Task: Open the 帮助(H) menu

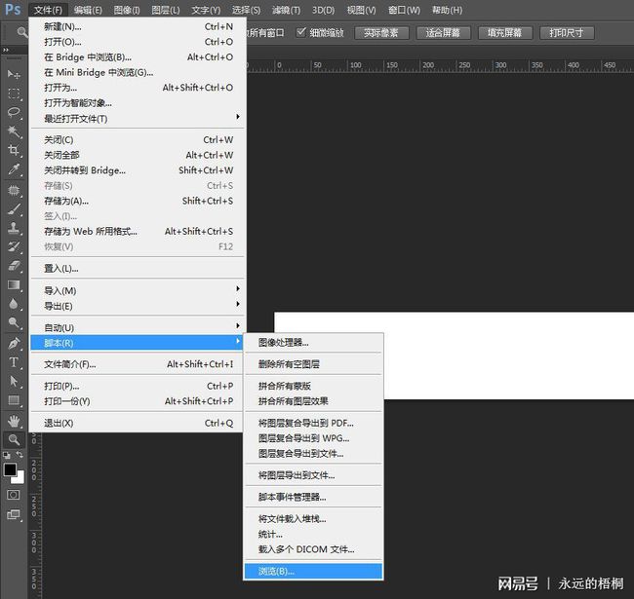Action: 447,10
